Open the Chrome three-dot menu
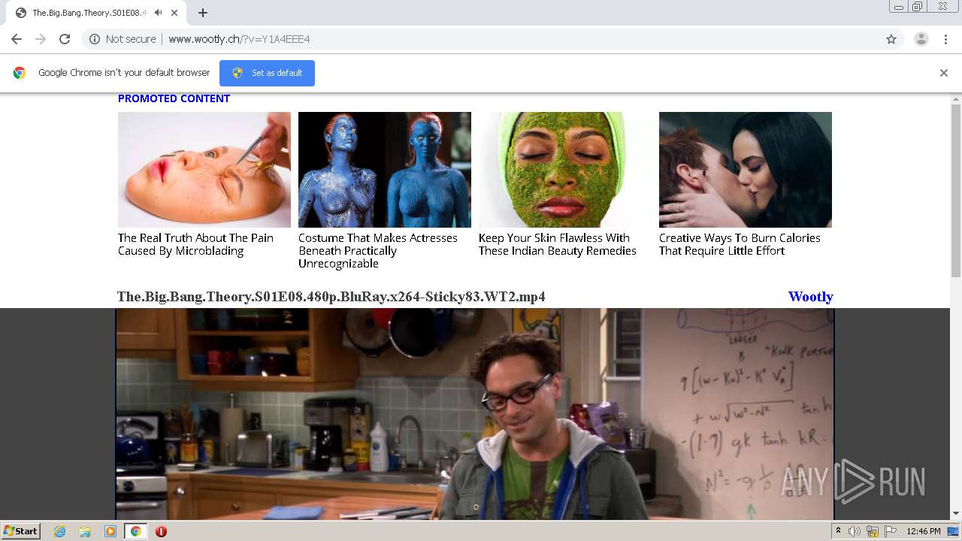This screenshot has width=962, height=541. click(x=945, y=39)
